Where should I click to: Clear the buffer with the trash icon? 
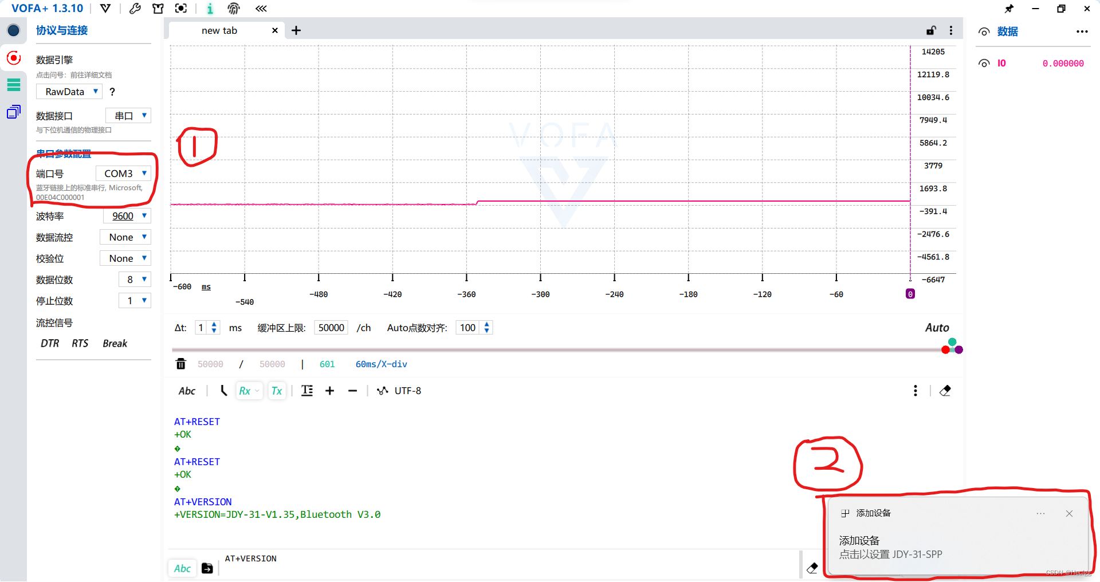tap(180, 364)
